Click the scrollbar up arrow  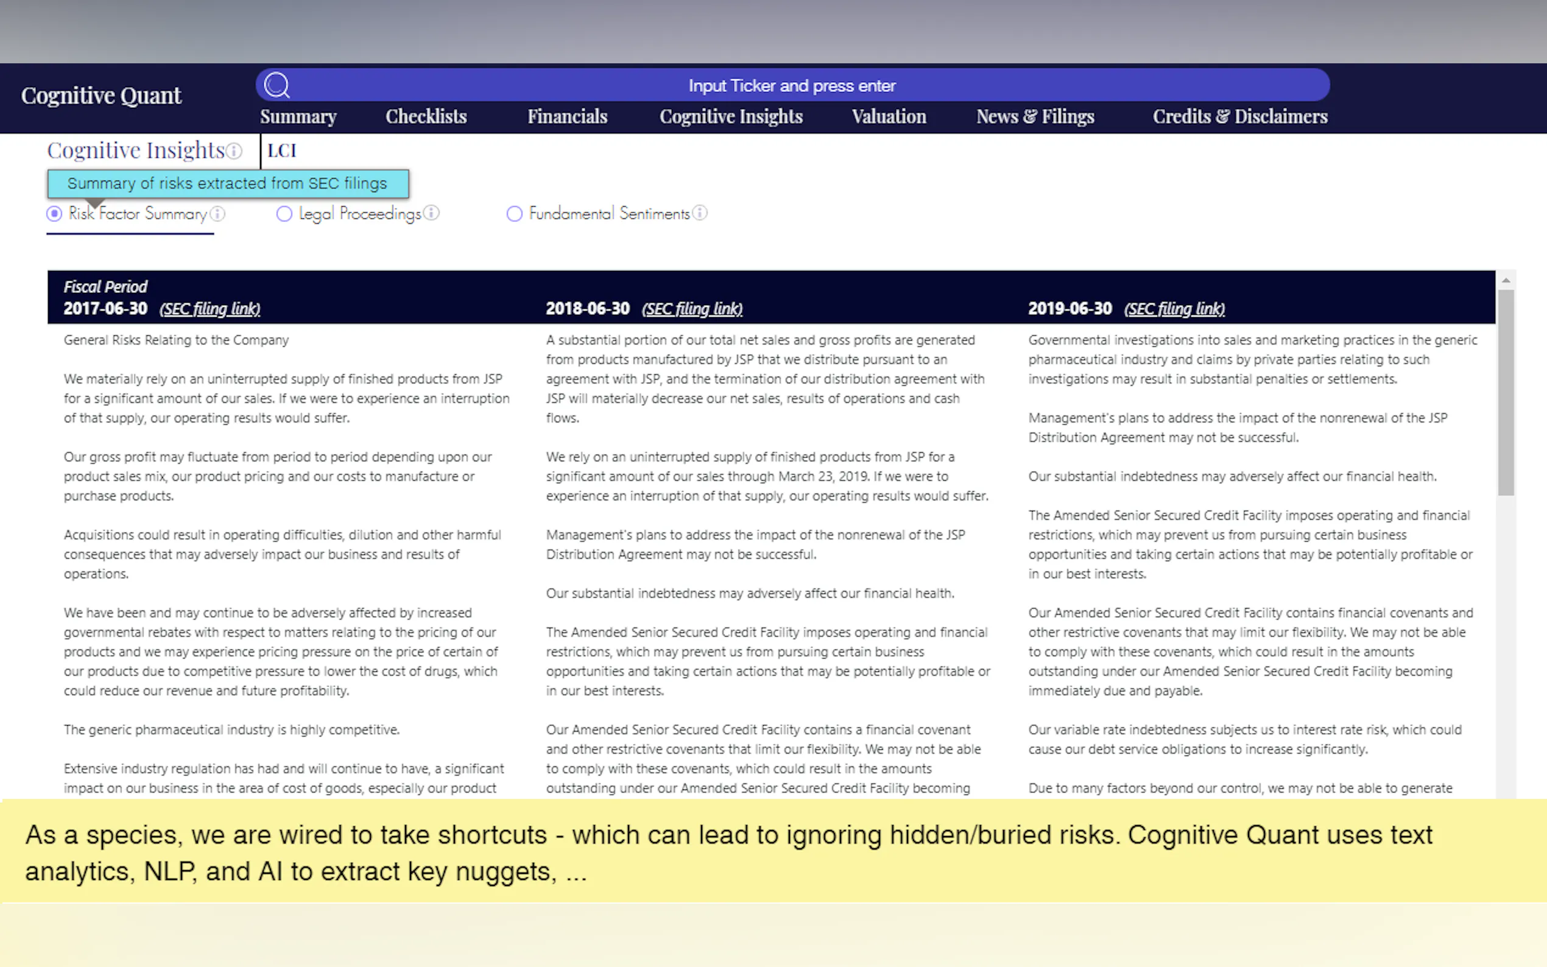tap(1506, 280)
